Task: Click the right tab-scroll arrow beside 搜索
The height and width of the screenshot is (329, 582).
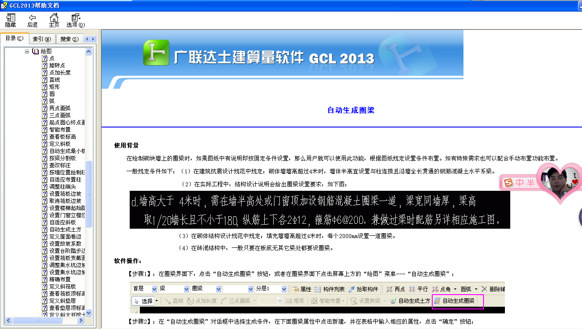Action: tap(93, 39)
